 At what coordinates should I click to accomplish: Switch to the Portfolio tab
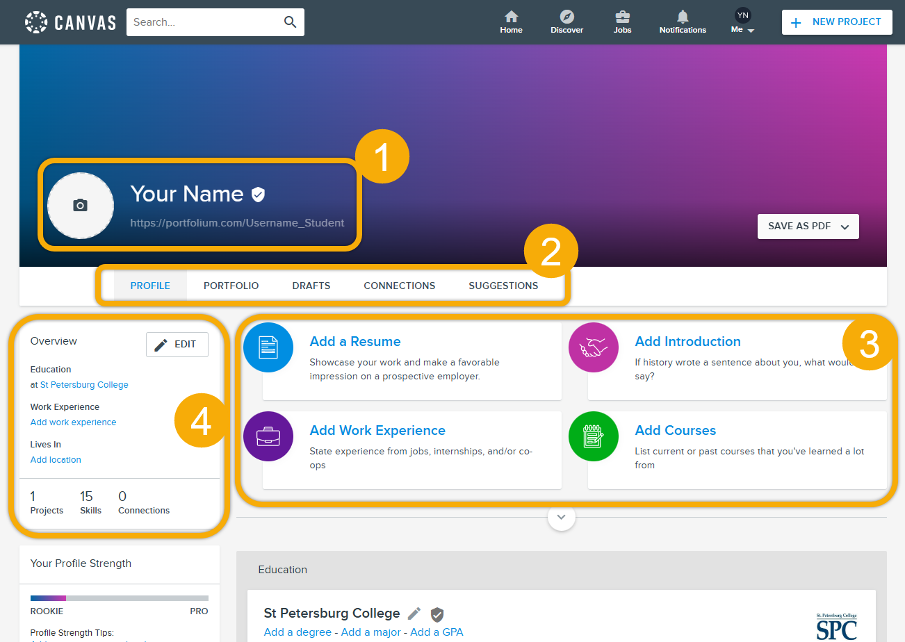(x=231, y=286)
